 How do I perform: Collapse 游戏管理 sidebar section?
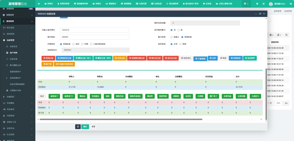pos(18,21)
